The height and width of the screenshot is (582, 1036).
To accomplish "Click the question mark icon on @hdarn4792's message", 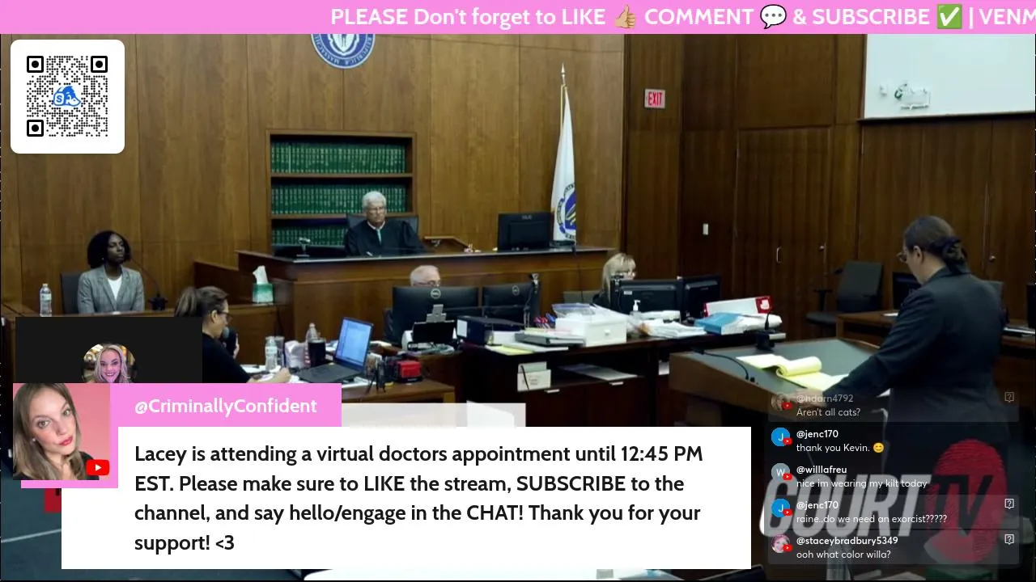I will pyautogui.click(x=1009, y=398).
